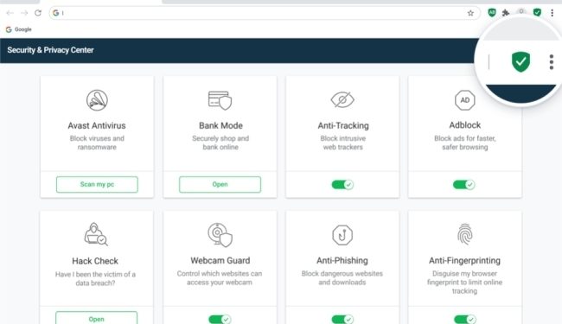Disable the Anti-Phishing toggle
Screen dimensions: 562x324
(x=342, y=320)
